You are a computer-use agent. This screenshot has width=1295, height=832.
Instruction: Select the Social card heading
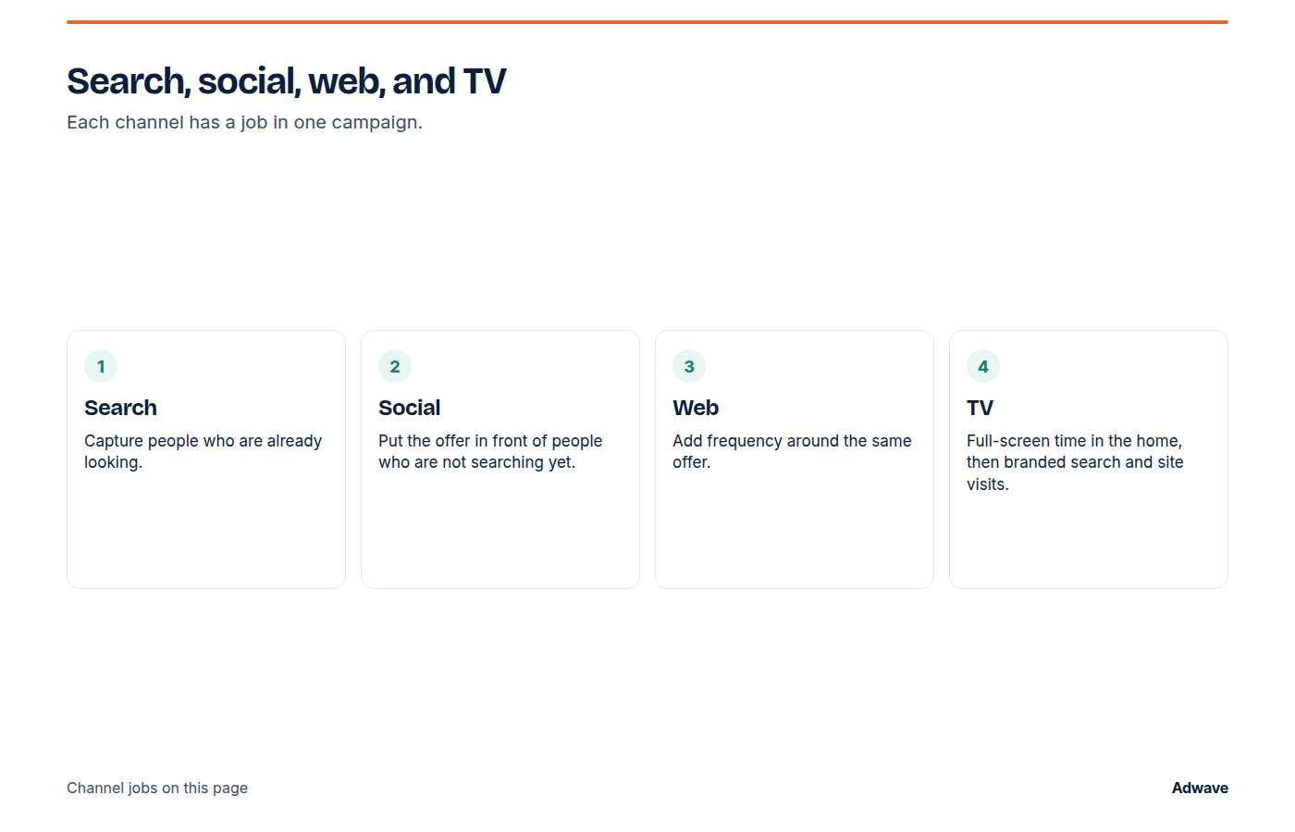click(409, 408)
